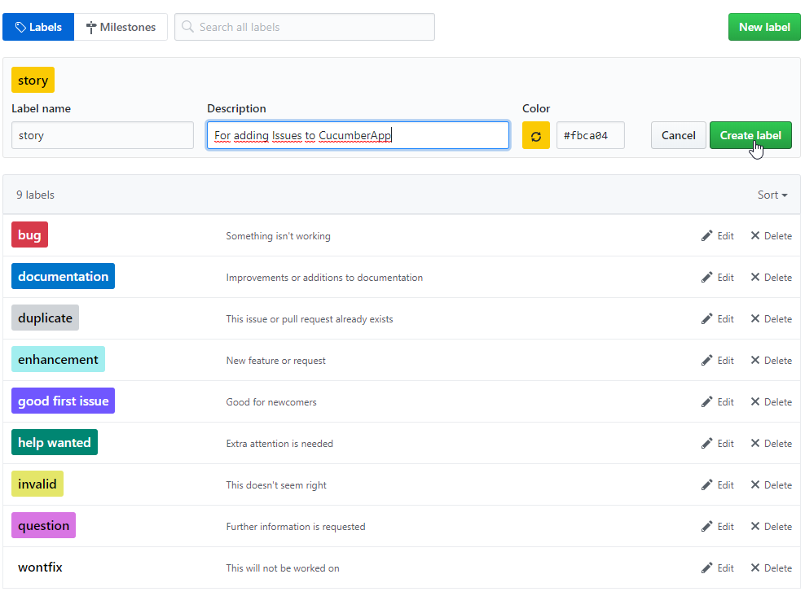Click the X delete icon for documentation
This screenshot has height=596, width=805.
click(755, 278)
